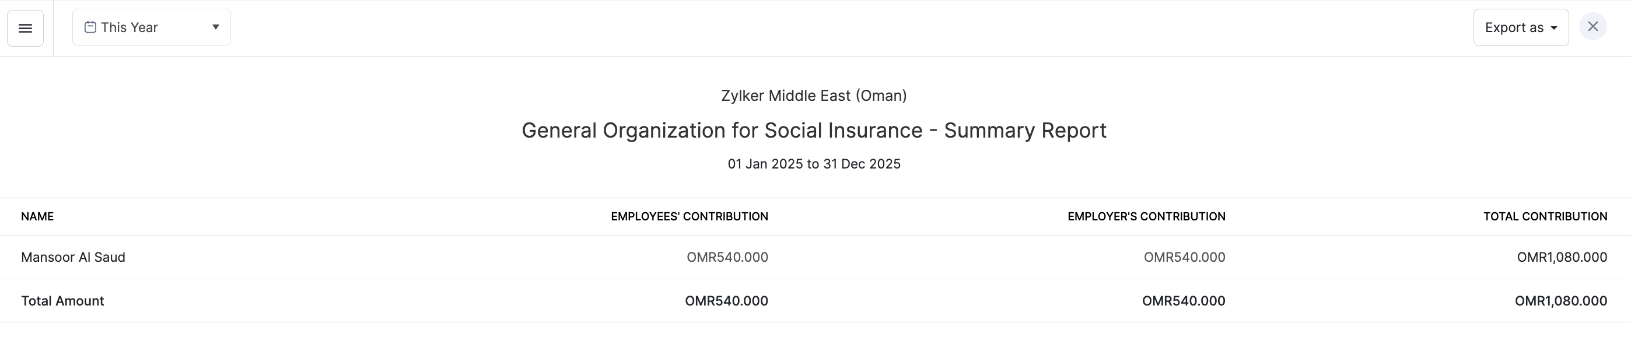The width and height of the screenshot is (1631, 337).
Task: Click the date range dropdown arrow
Action: pos(215,27)
